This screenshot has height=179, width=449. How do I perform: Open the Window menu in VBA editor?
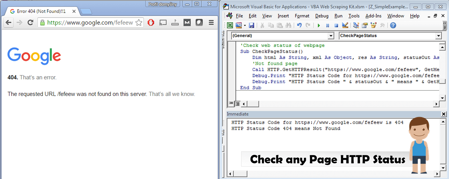pos(396,16)
